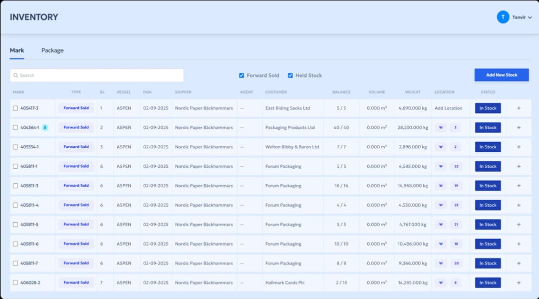This screenshot has height=299, width=539.
Task: Click the W location badge for 405811-3
Action: 441,186
